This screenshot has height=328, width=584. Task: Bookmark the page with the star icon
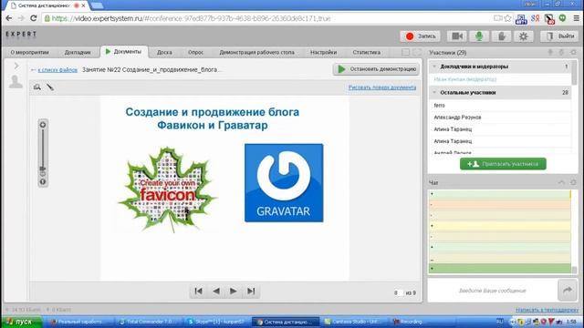point(507,18)
